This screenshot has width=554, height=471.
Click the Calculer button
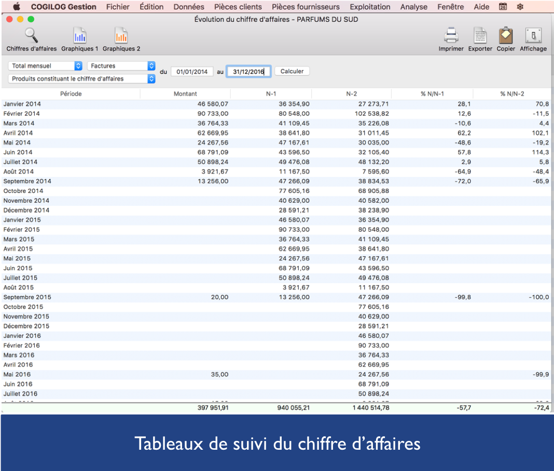tap(292, 71)
